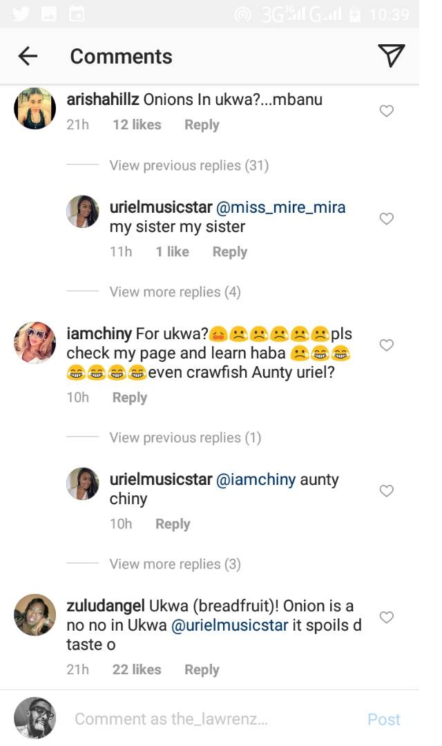This screenshot has height=746, width=442.
Task: Open arishahillz profile picture
Action: pyautogui.click(x=35, y=108)
